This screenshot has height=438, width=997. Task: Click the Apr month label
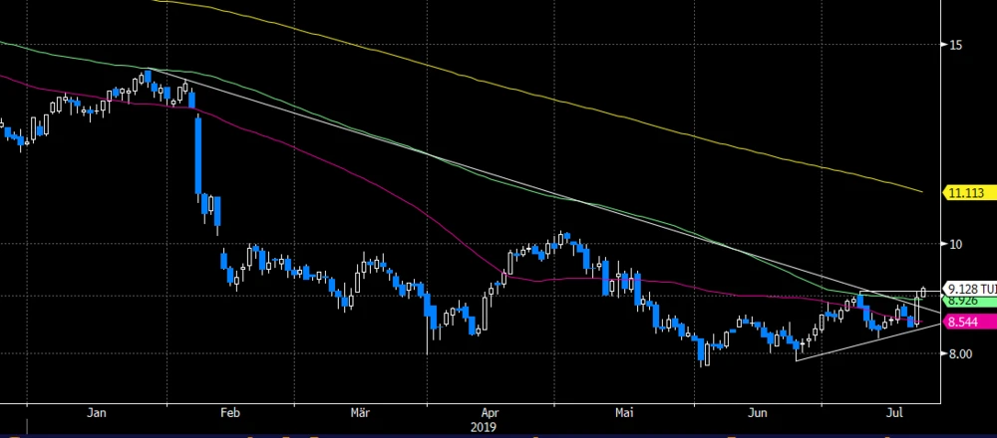[x=490, y=411]
